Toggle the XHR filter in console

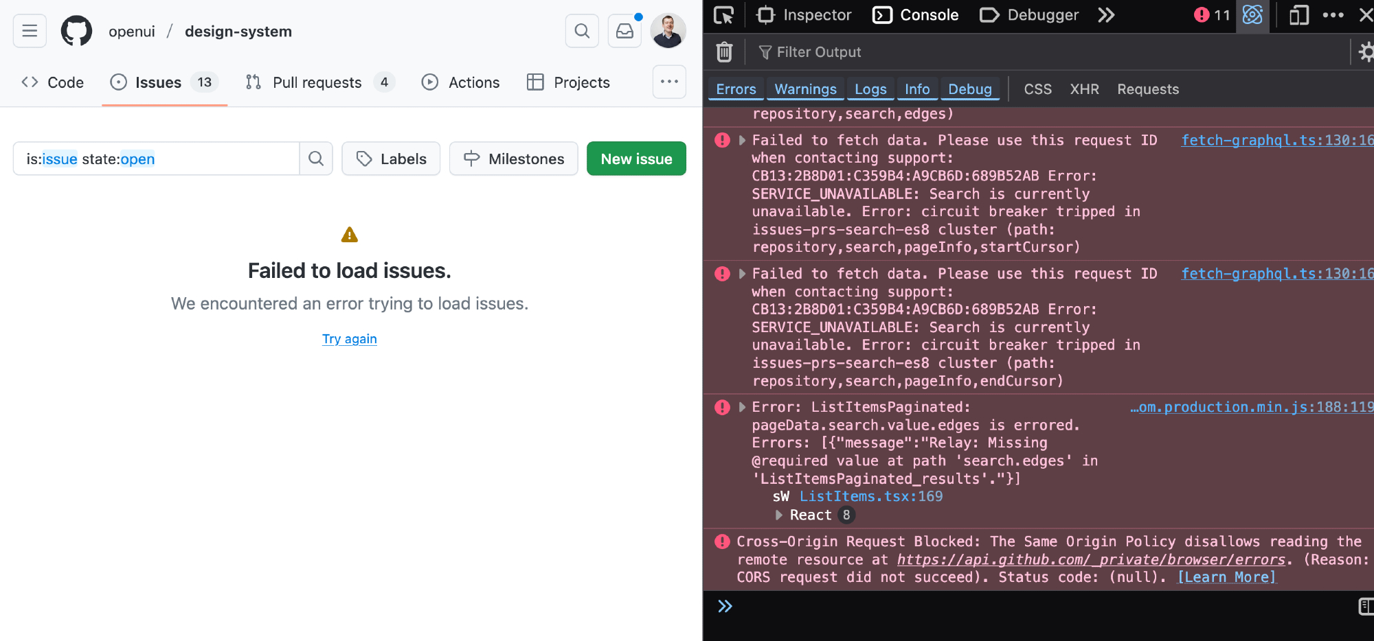coord(1084,89)
